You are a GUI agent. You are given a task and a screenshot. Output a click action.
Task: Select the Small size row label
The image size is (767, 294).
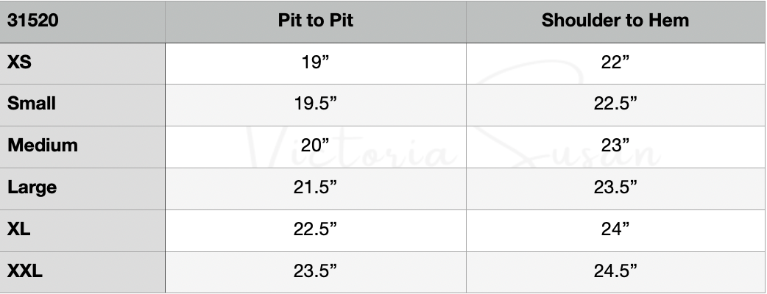[x=32, y=104]
